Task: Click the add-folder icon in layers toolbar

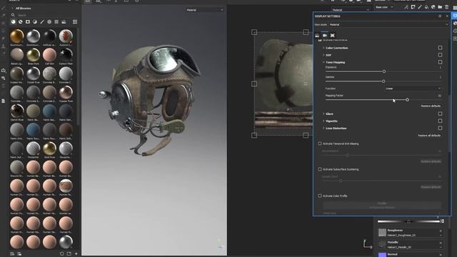Action: (x=440, y=7)
